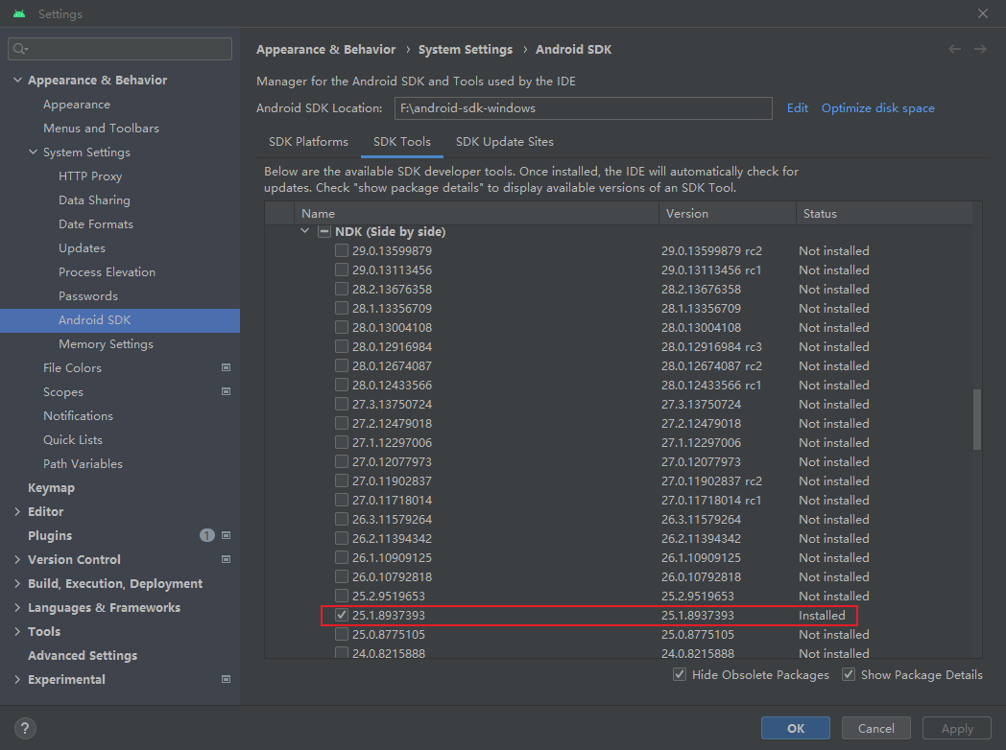Click project-level icon next to Experimental

pos(226,679)
